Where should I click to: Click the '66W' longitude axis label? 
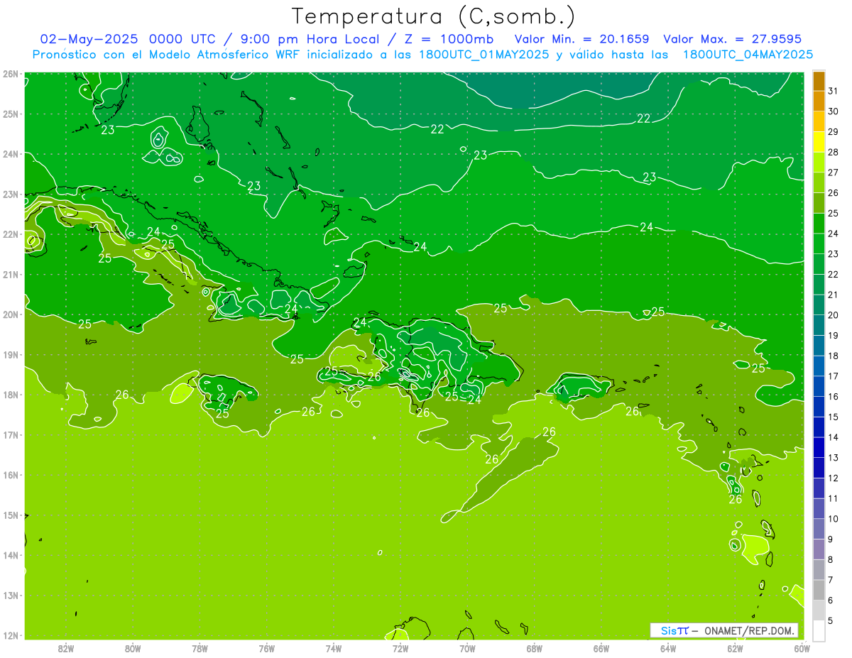[x=601, y=648]
